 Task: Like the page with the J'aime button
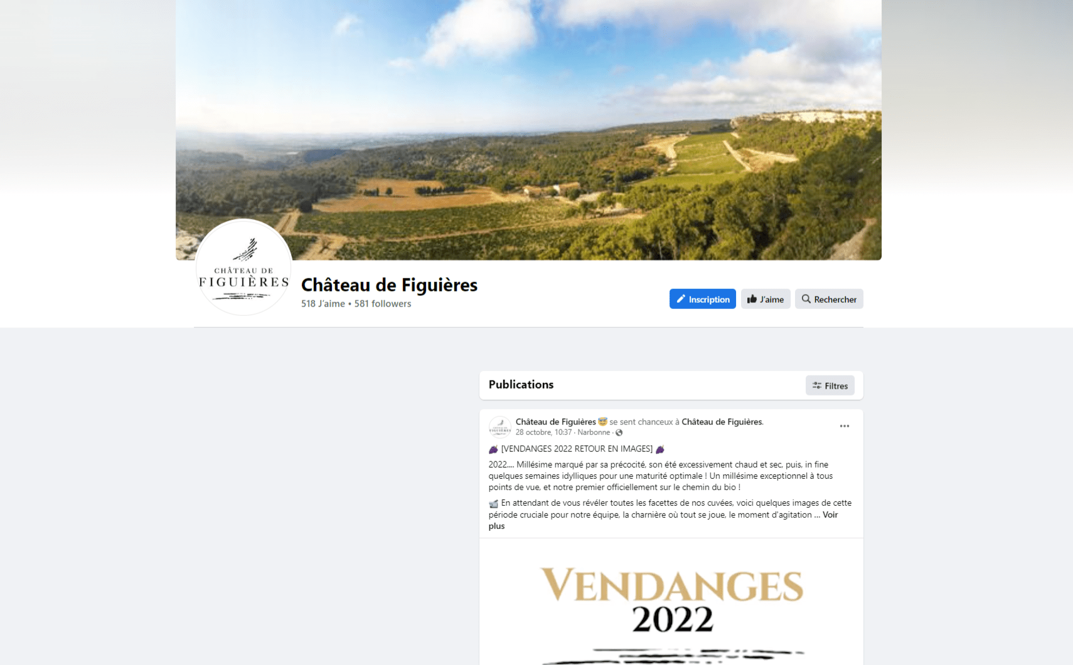(766, 299)
